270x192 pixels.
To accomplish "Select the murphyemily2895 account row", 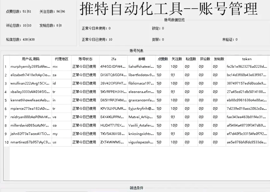I will (x=30, y=66).
